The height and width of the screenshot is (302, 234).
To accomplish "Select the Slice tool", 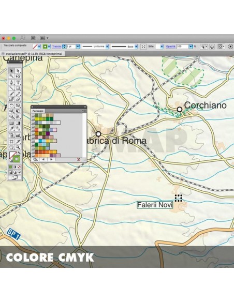I will pos(18,142).
